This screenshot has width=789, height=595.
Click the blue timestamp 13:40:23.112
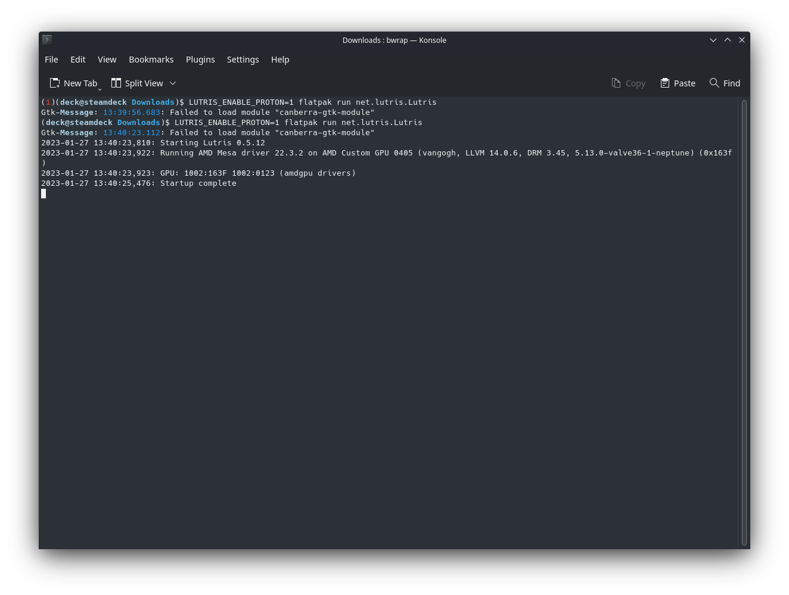(132, 133)
